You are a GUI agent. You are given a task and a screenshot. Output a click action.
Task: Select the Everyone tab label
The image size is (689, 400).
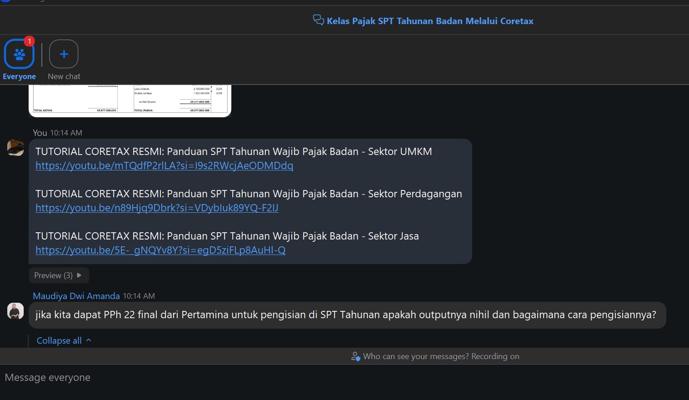19,76
